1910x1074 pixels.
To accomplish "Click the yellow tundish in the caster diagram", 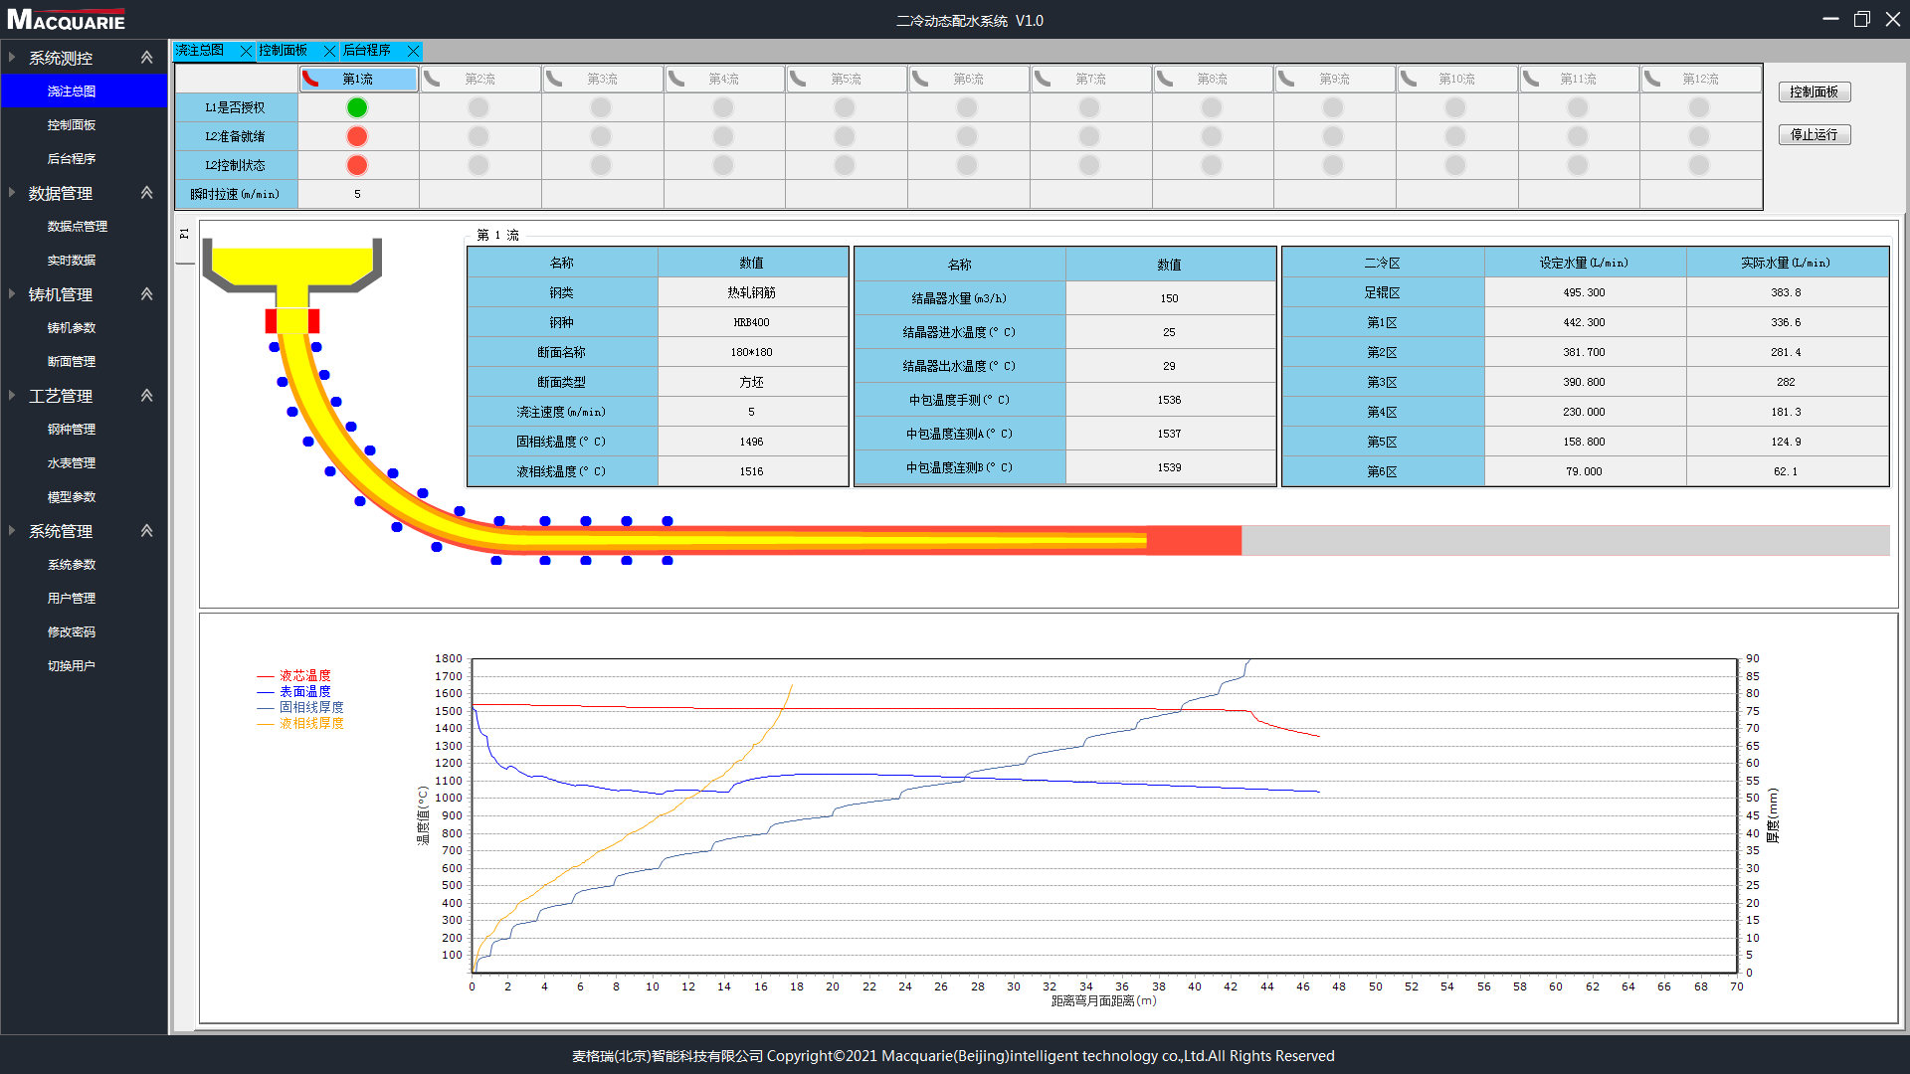I will tap(292, 264).
